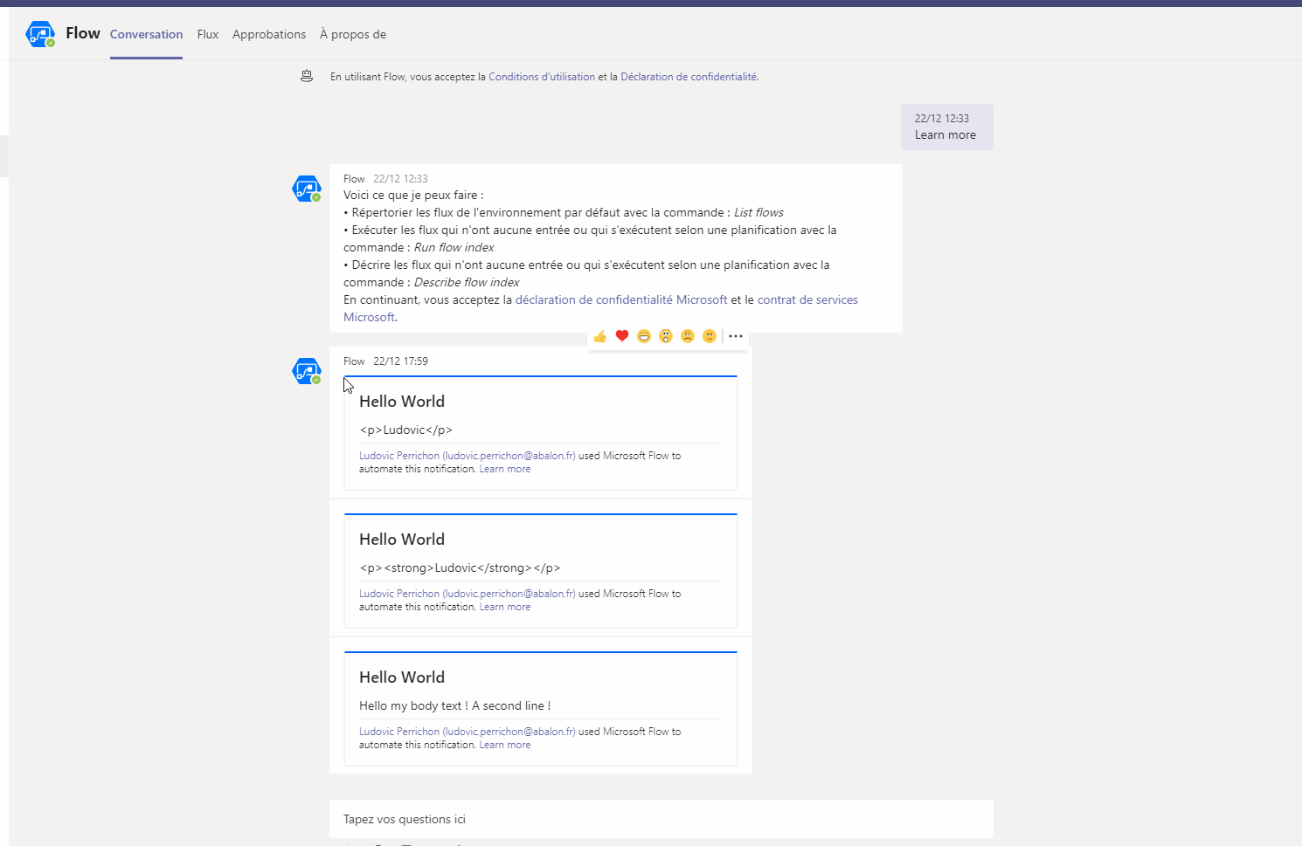The width and height of the screenshot is (1302, 846).
Task: React with the sad face emoji
Action: tap(688, 336)
